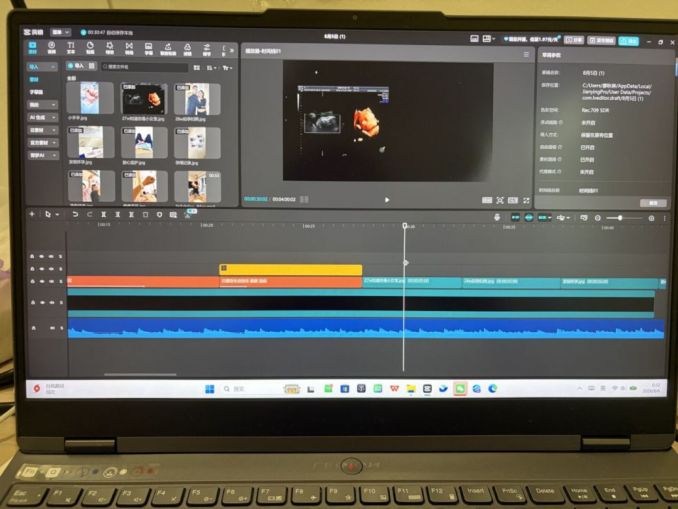Expand 云素材 sidebar section
678x509 pixels.
click(43, 130)
